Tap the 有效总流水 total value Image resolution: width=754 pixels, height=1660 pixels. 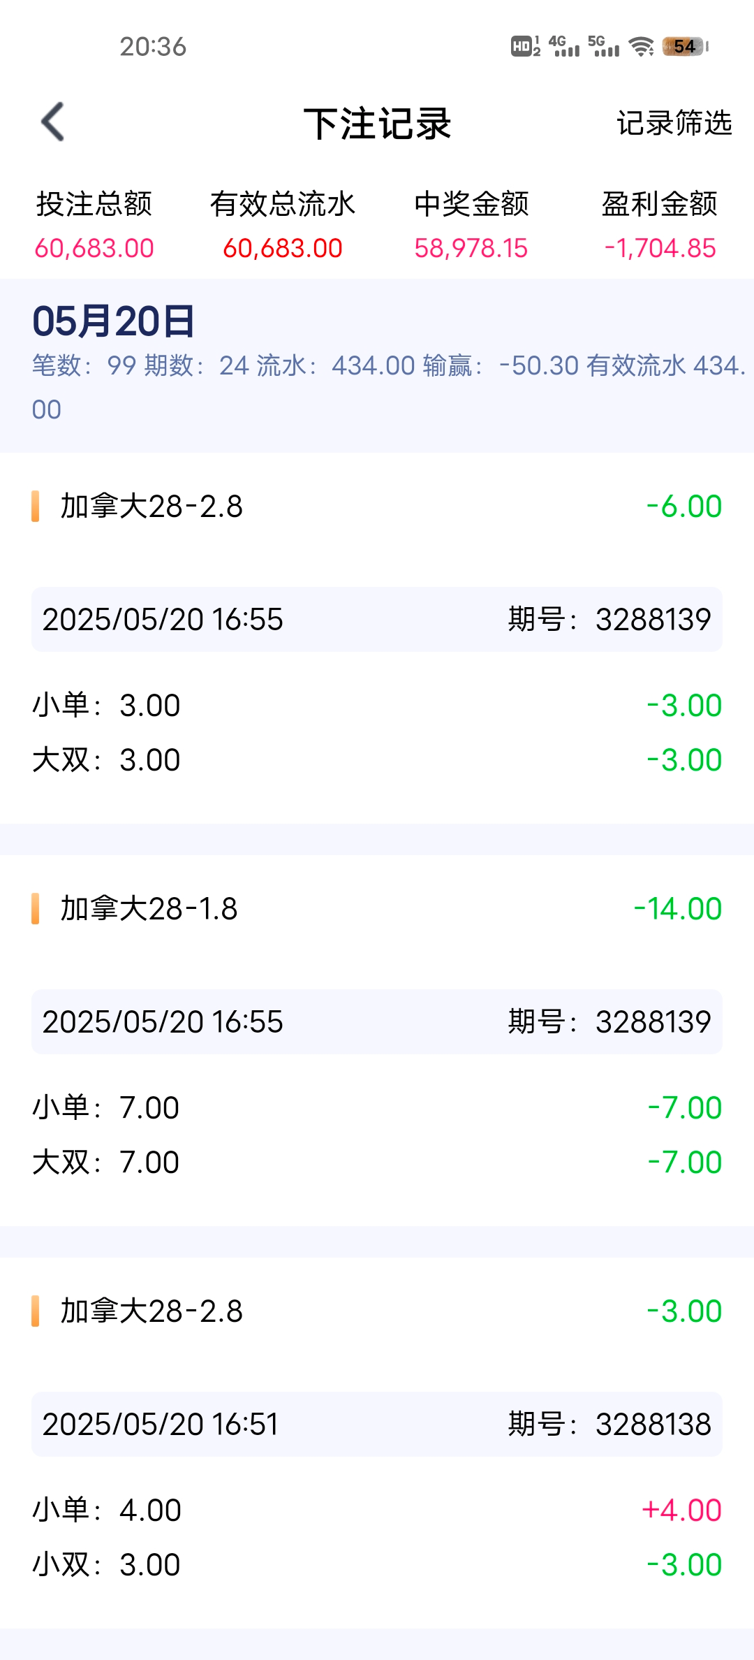[283, 248]
